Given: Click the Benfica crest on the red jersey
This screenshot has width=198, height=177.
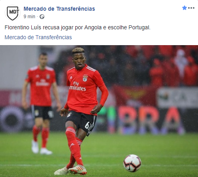Looking at the screenshot, I should (85, 78).
